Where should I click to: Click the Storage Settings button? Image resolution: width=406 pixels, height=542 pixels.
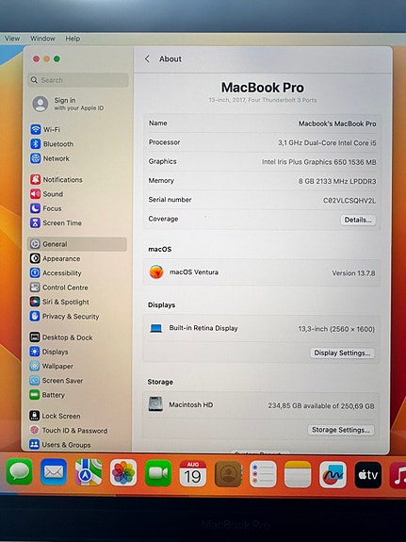(x=341, y=430)
